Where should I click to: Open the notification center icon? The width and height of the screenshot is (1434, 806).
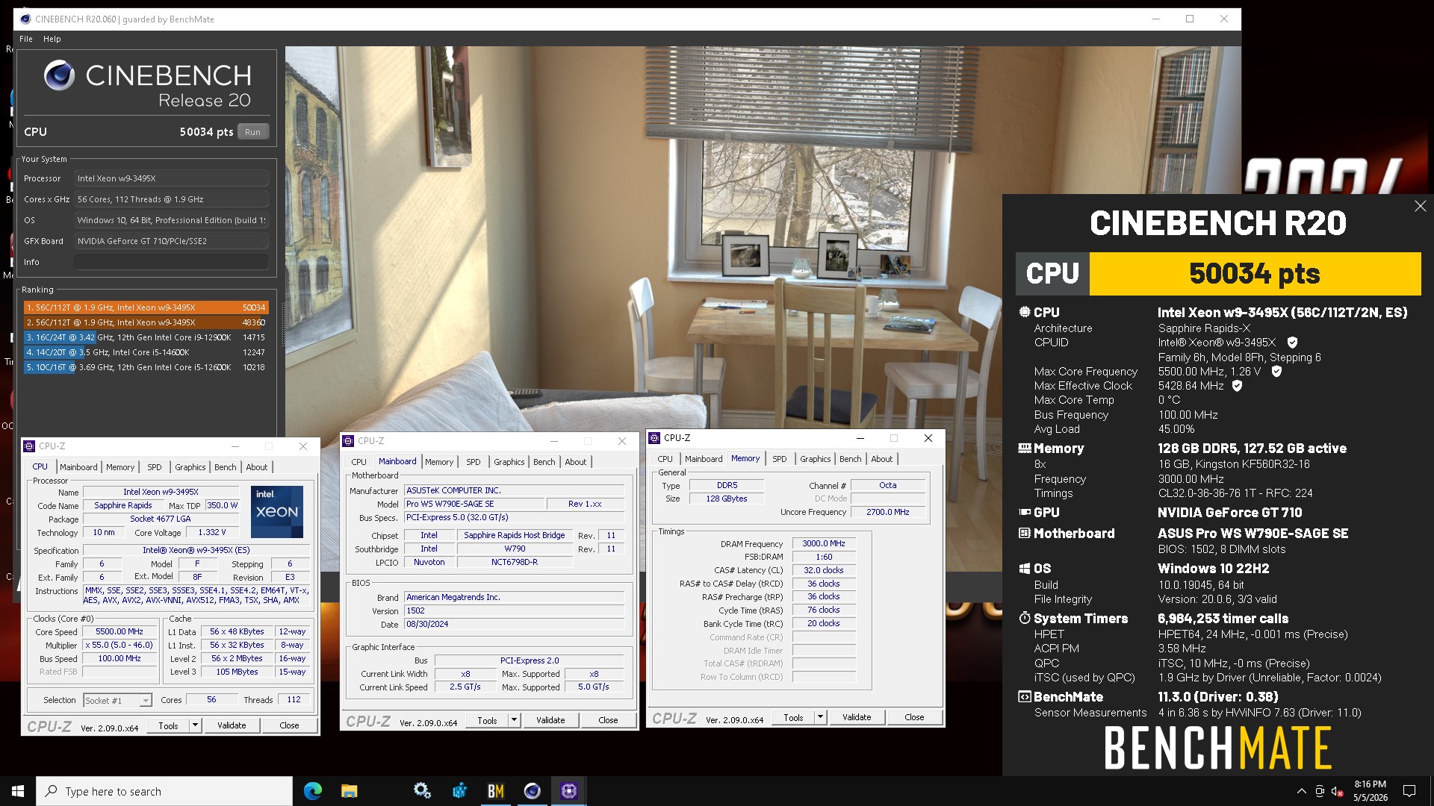[1409, 791]
